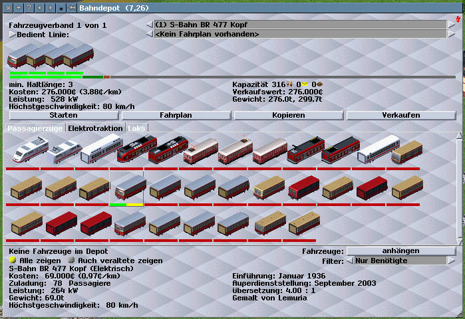Click the red lightning electrification icon
This screenshot has width=465, height=319.
point(458,21)
